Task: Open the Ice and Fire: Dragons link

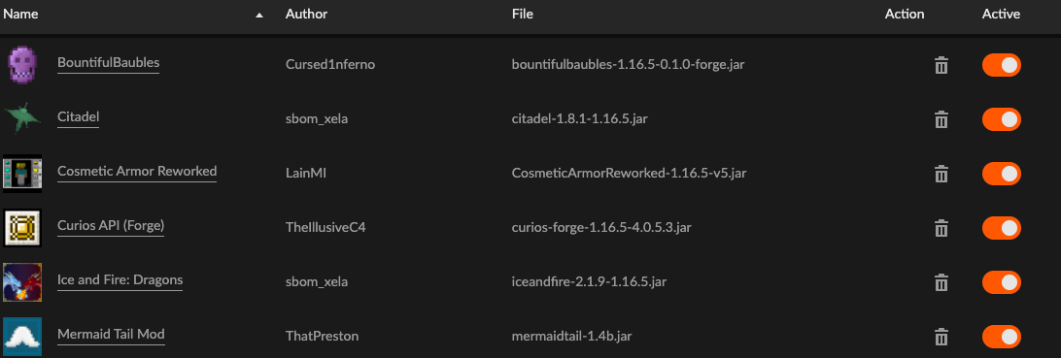Action: (120, 279)
